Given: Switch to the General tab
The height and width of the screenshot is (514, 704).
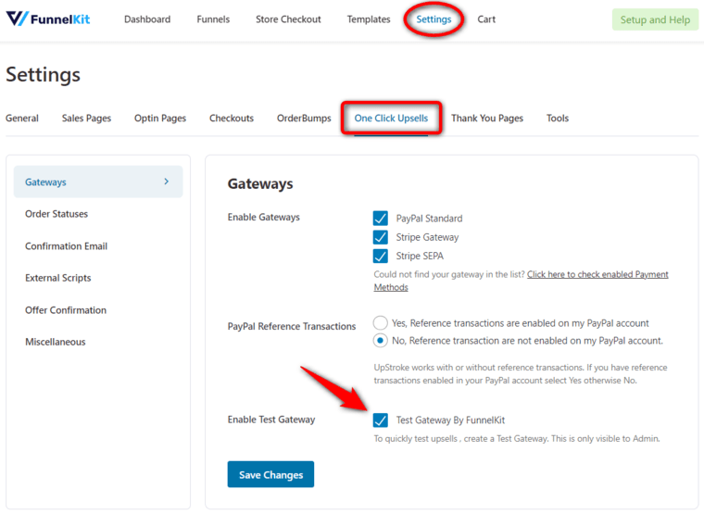Looking at the screenshot, I should [22, 118].
